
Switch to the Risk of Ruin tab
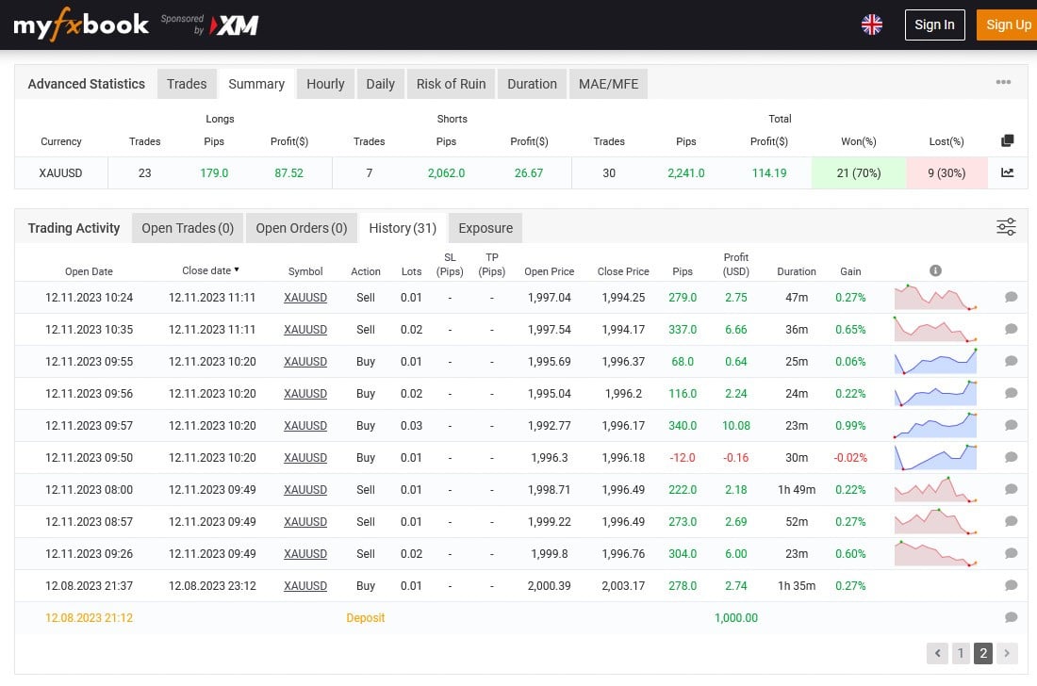coord(451,84)
